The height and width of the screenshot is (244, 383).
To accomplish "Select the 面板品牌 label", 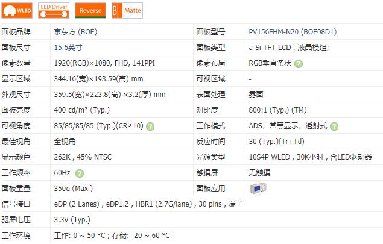I will 16,32.
